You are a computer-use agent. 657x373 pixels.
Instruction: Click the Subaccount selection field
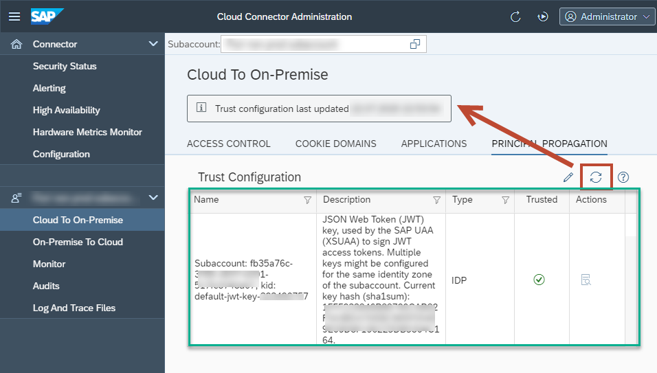tap(323, 44)
